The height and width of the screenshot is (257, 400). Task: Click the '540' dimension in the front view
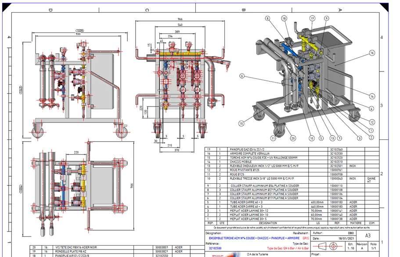pyautogui.click(x=180, y=25)
